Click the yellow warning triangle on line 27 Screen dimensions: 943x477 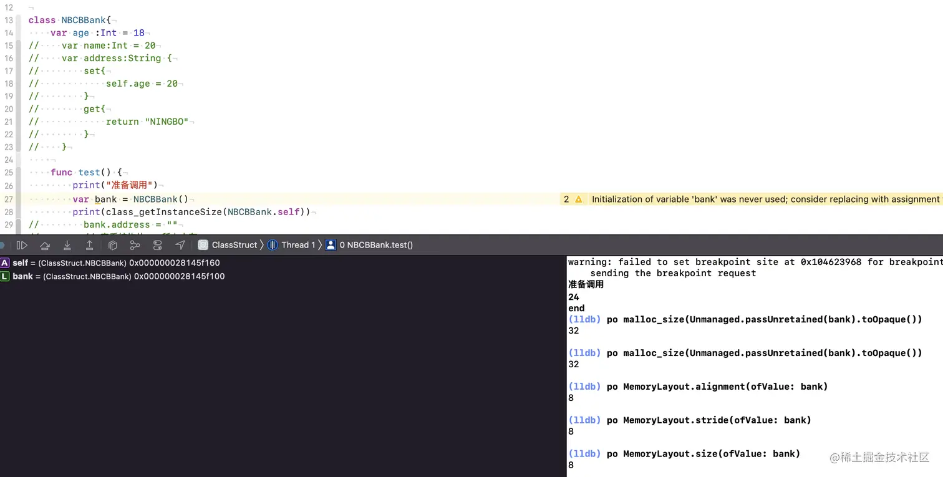point(578,200)
